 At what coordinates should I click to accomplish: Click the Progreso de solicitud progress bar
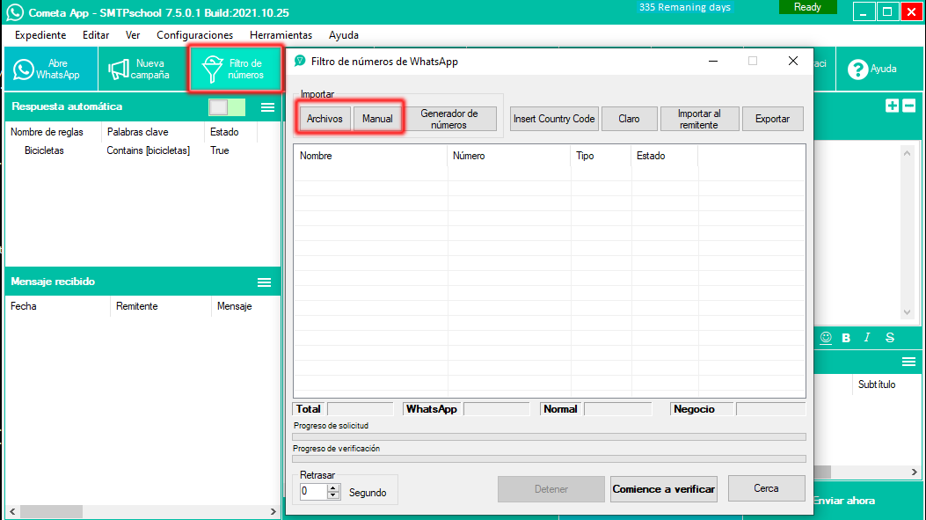coord(550,436)
